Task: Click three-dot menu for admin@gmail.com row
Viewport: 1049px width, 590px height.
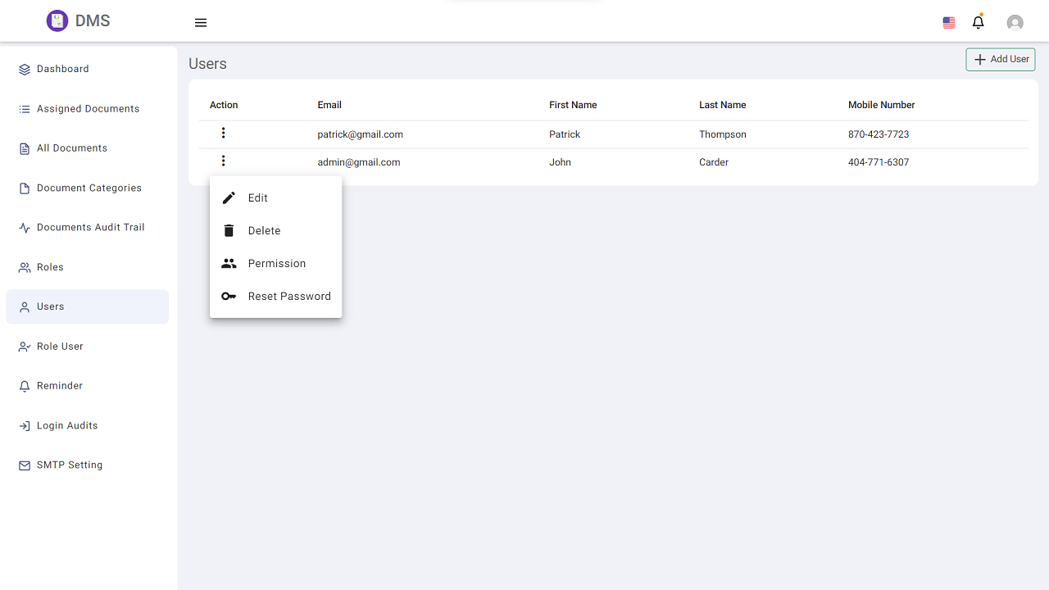Action: [x=223, y=161]
